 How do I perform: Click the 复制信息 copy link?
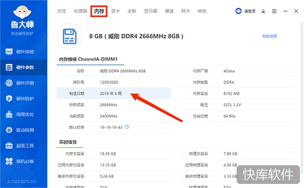click(270, 36)
